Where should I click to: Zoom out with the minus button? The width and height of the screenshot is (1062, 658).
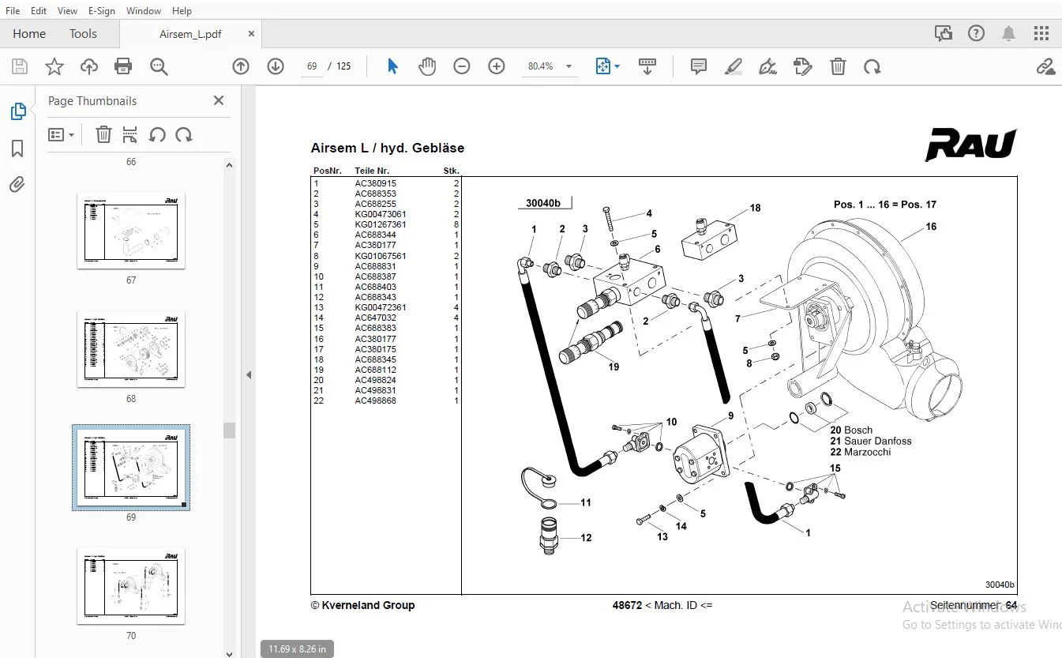pos(462,66)
